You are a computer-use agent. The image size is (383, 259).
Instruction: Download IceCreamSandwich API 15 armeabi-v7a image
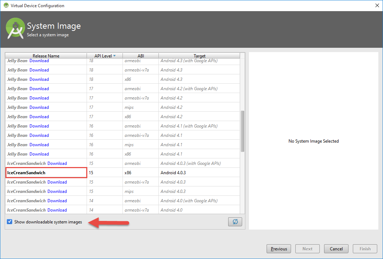pyautogui.click(x=57, y=182)
